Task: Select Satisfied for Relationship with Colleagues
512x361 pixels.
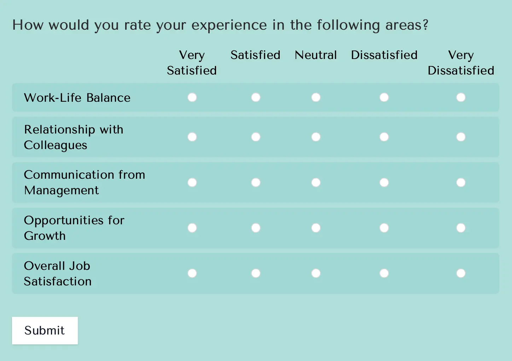Action: tap(256, 137)
